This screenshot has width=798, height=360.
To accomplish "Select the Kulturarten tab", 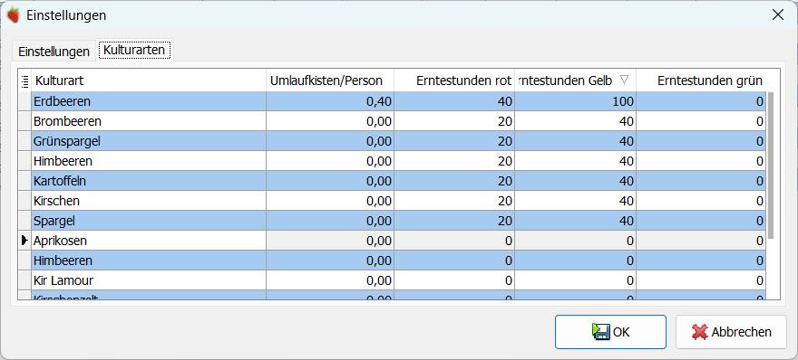I will click(x=134, y=51).
